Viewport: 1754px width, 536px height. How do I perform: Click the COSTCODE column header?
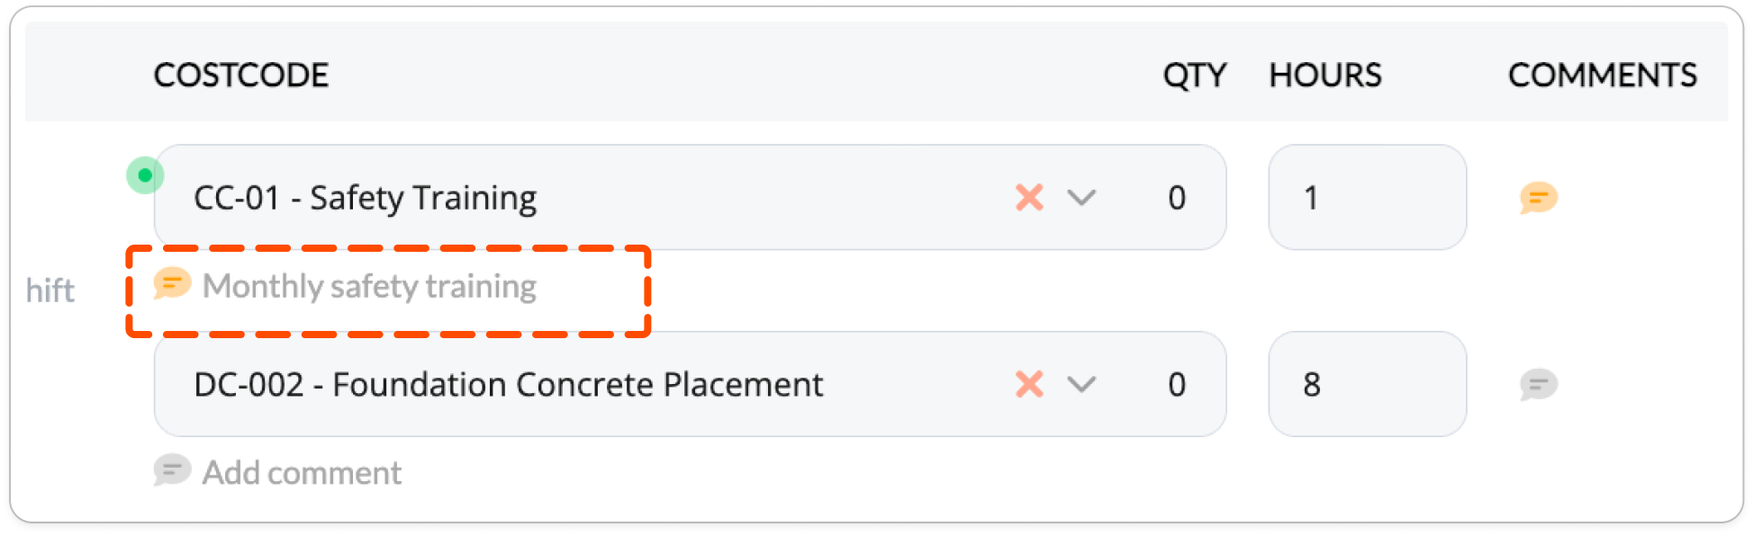tap(241, 76)
